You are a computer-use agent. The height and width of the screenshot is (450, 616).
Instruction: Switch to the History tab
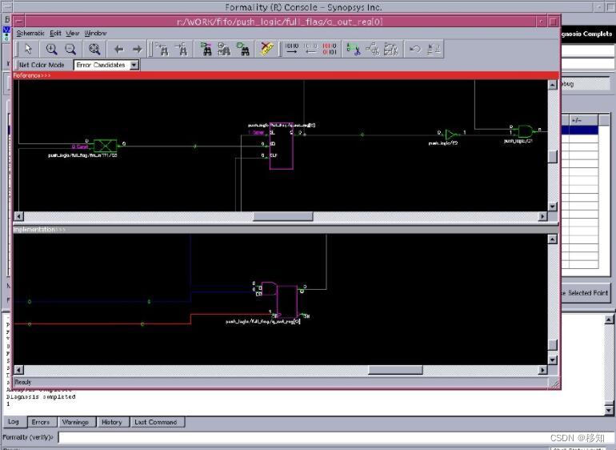tap(111, 422)
